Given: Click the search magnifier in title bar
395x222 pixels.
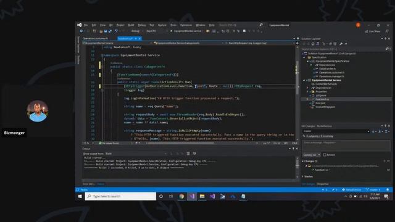Looking at the screenshot, I should pyautogui.click(x=261, y=25).
